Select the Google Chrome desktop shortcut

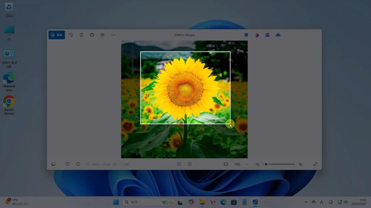click(x=9, y=105)
